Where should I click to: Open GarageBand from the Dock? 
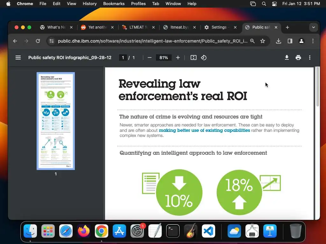pyautogui.click(x=191, y=231)
